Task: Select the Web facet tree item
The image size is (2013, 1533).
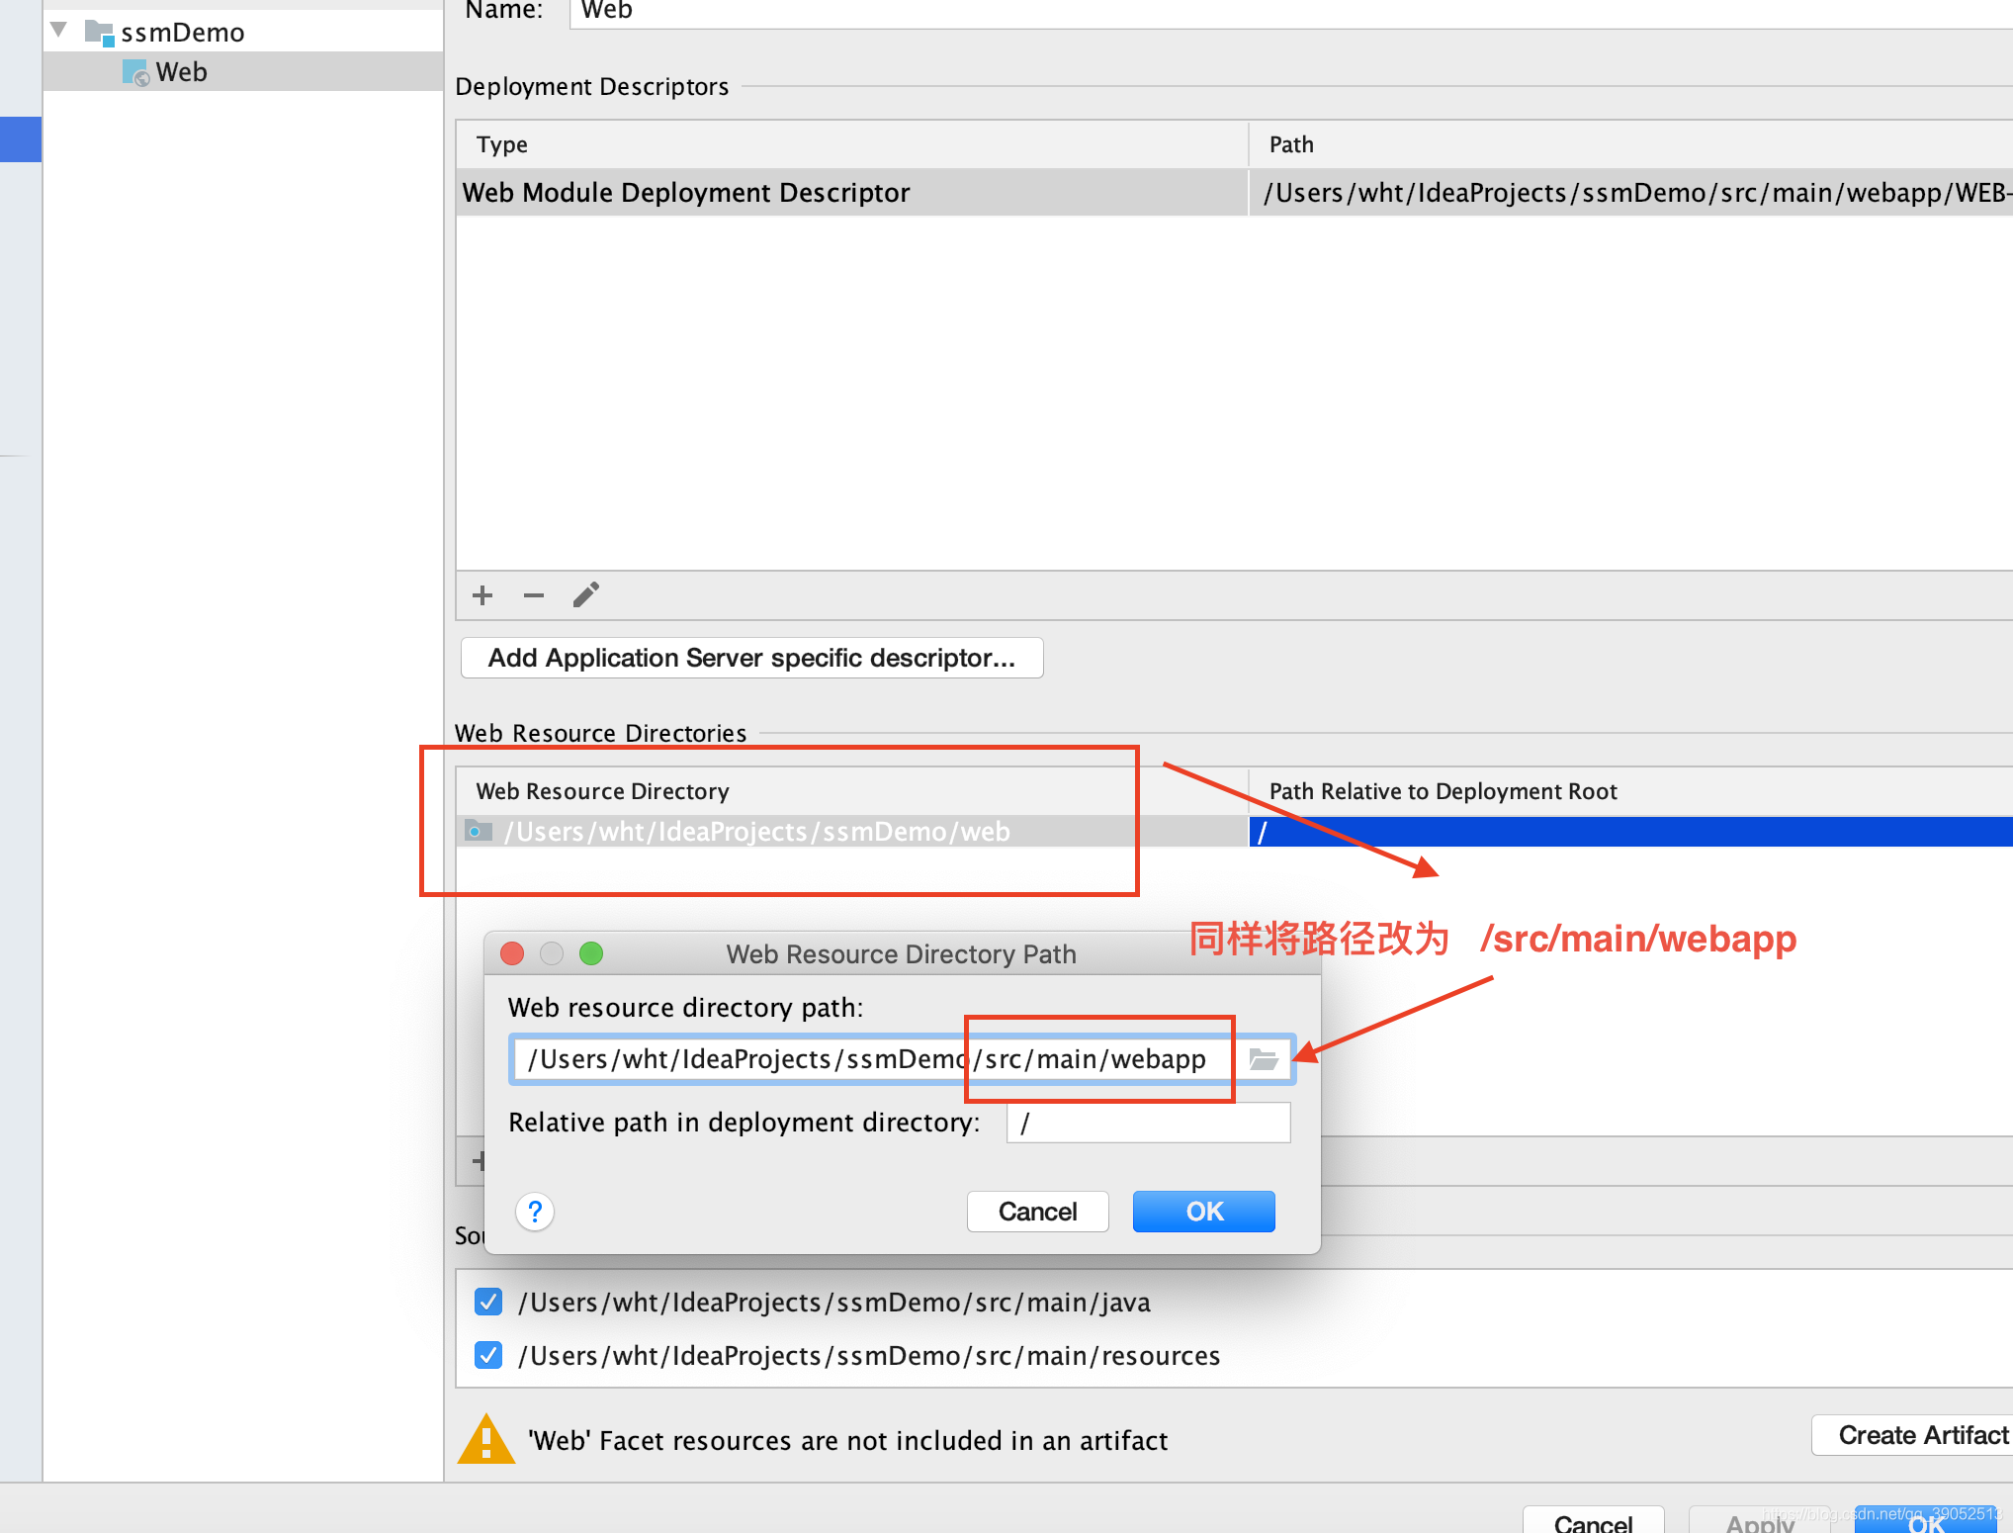Action: pos(182,72)
